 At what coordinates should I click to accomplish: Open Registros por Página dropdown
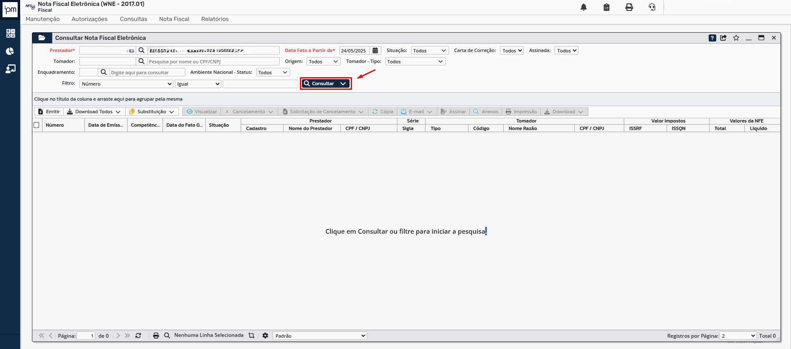pos(738,336)
